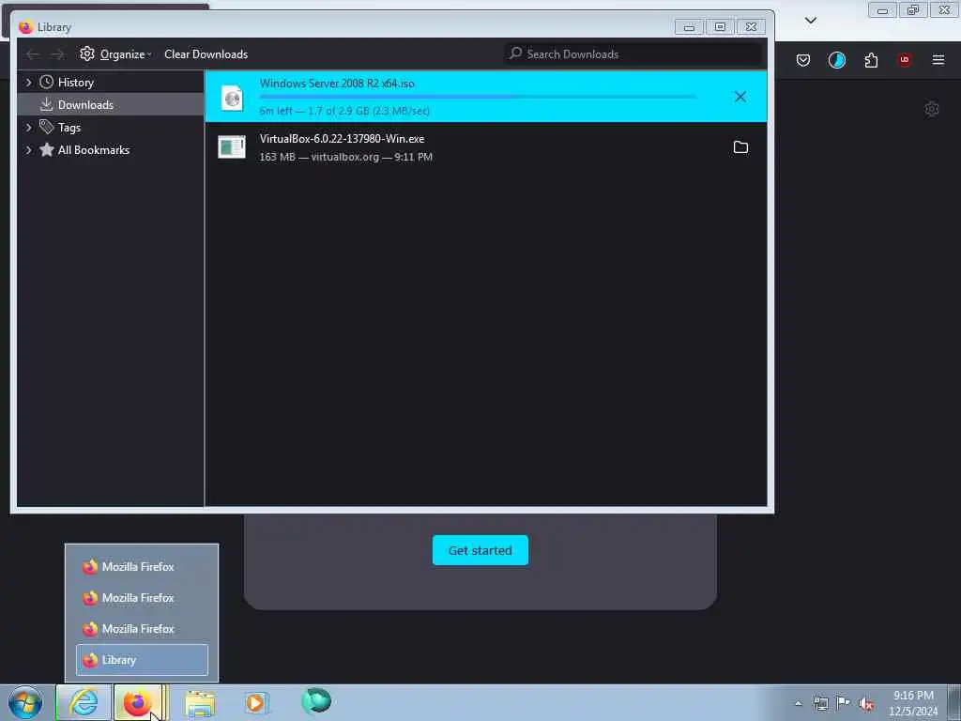Select Library in the taskbar window list
This screenshot has height=721, width=961.
[142, 660]
